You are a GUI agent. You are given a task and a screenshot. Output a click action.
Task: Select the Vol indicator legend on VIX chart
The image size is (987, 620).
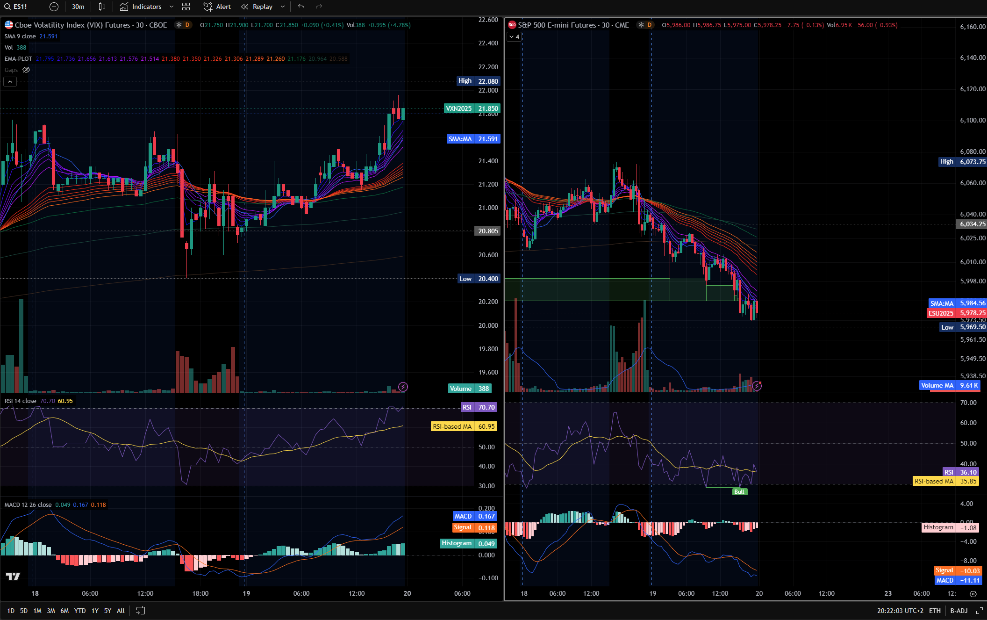pyautogui.click(x=9, y=47)
